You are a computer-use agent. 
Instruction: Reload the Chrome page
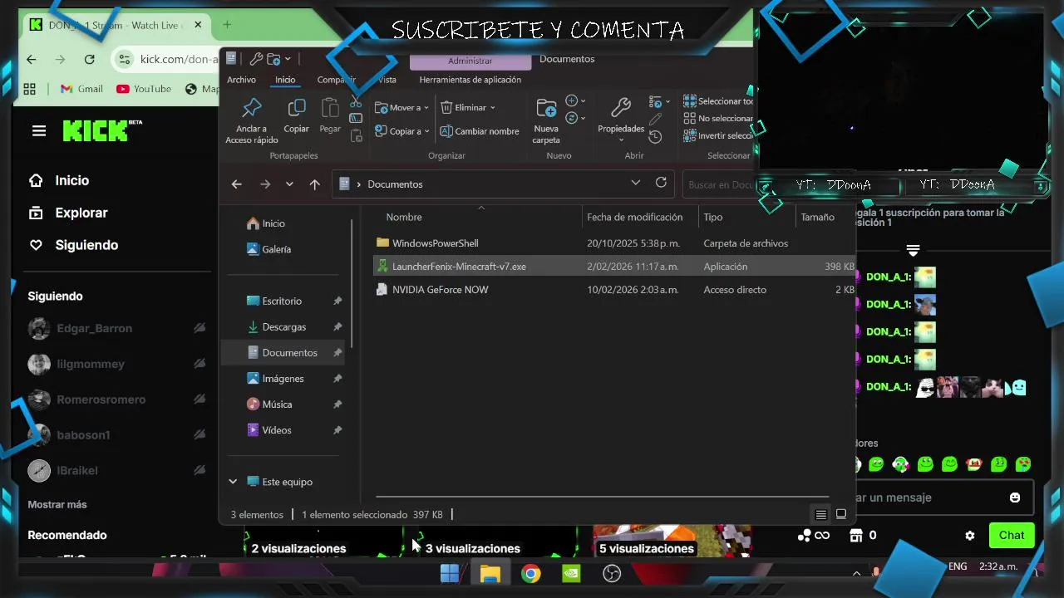tap(89, 59)
